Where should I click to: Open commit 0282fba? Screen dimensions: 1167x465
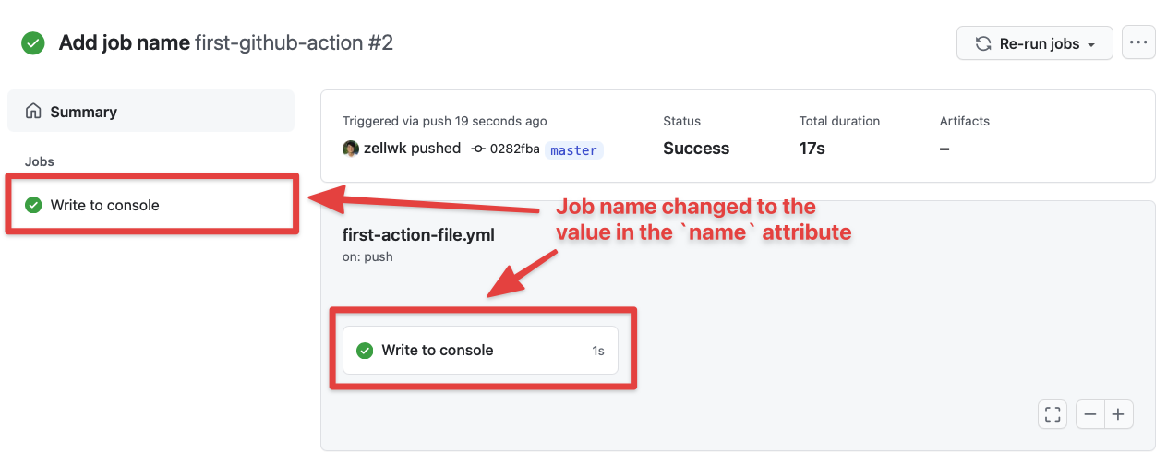pos(511,149)
